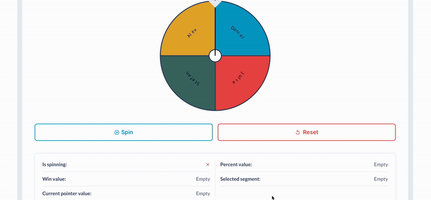Image resolution: width=431 pixels, height=200 pixels.
Task: Click the white center hub of wheel
Action: [215, 56]
